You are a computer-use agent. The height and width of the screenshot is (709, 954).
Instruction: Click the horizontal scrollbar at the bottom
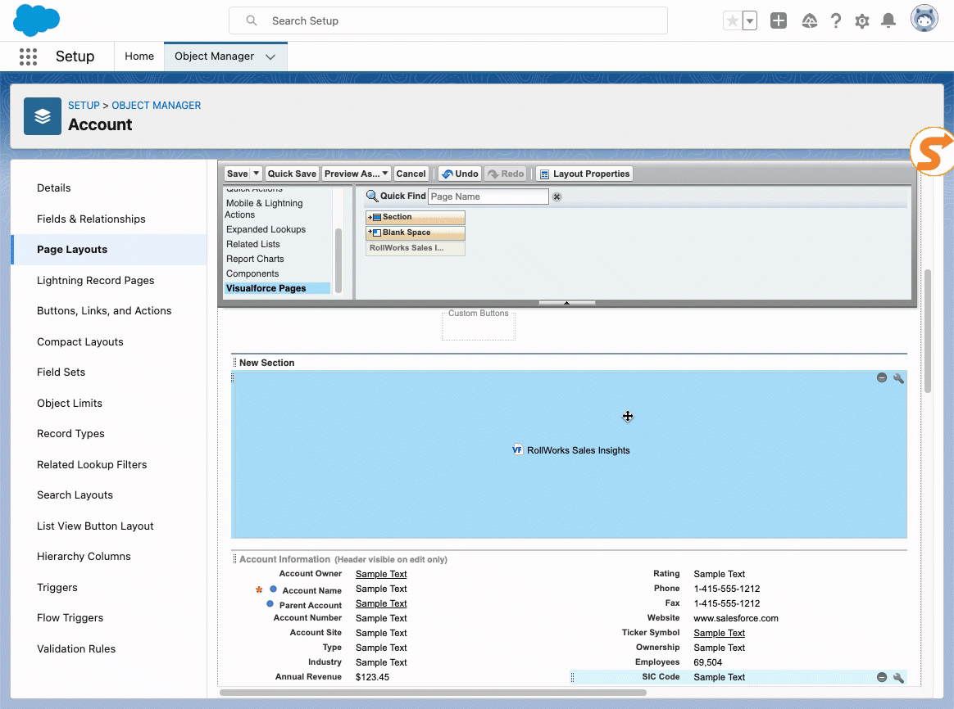click(433, 693)
